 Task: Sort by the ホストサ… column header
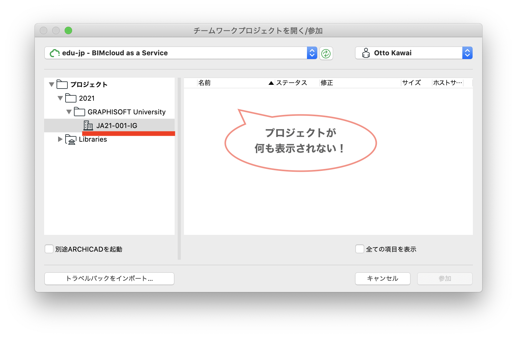448,83
